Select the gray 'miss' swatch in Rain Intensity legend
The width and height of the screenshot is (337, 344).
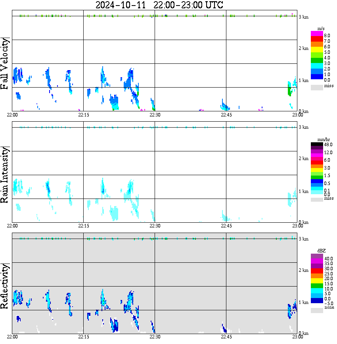pyautogui.click(x=317, y=199)
